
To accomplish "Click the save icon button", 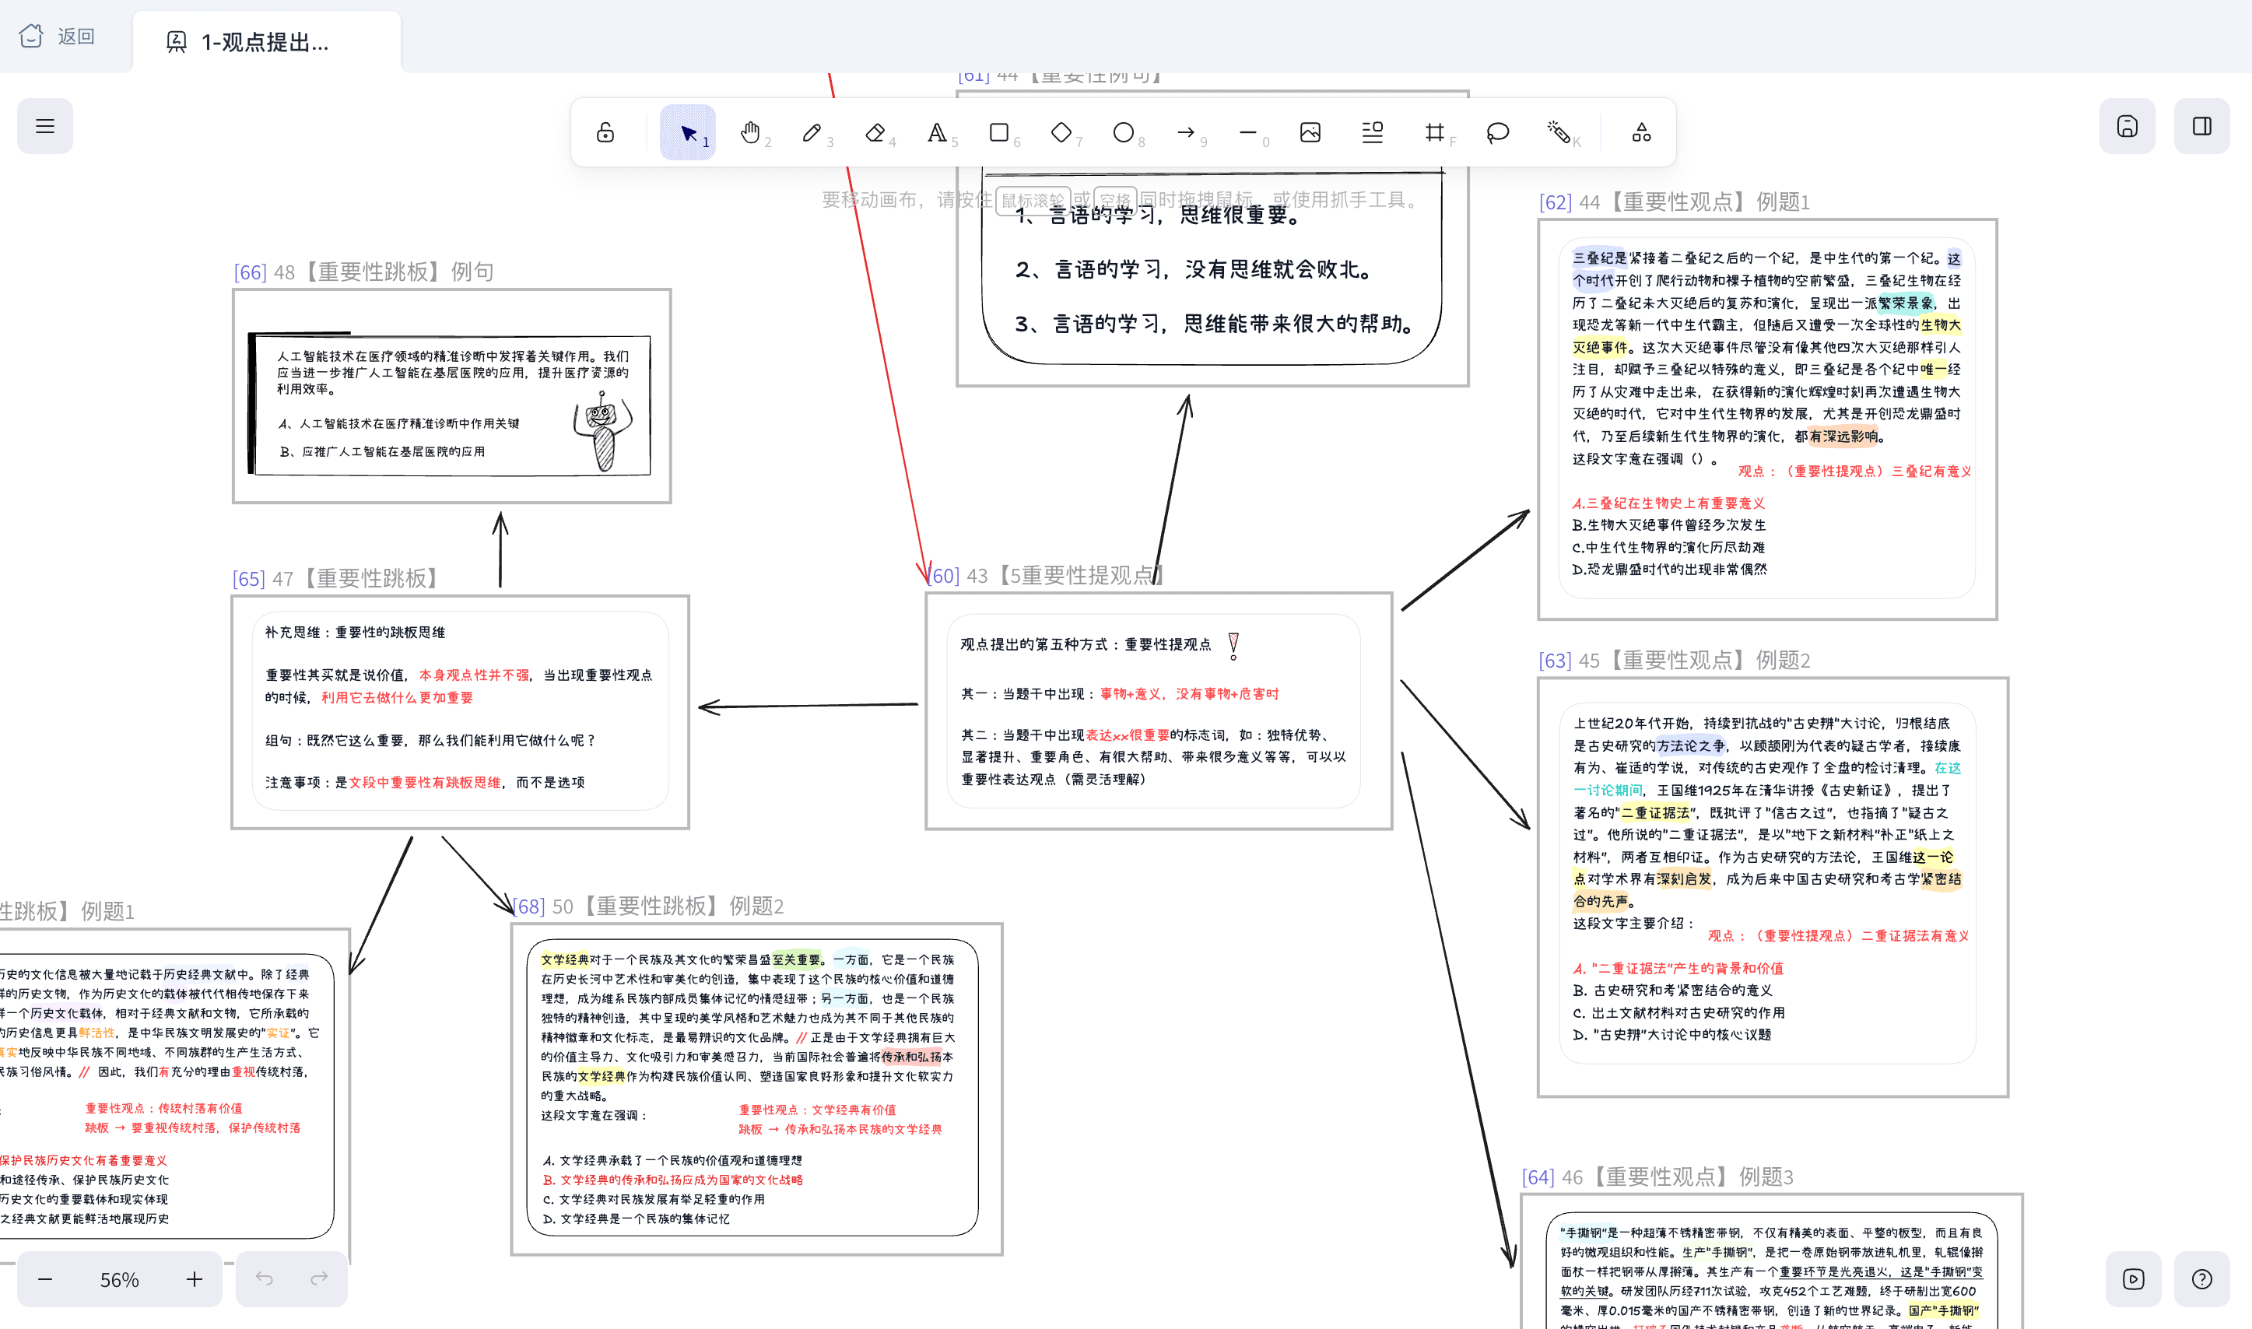I will (x=2127, y=126).
